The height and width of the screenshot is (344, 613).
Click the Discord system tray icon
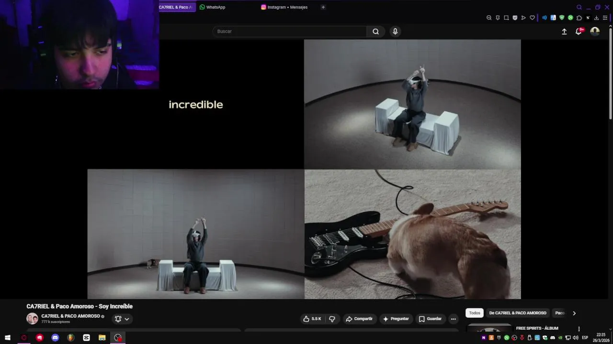pos(553,338)
